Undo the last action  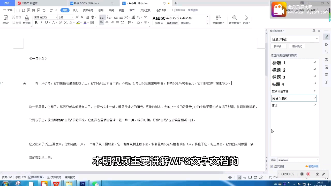coord(44,10)
